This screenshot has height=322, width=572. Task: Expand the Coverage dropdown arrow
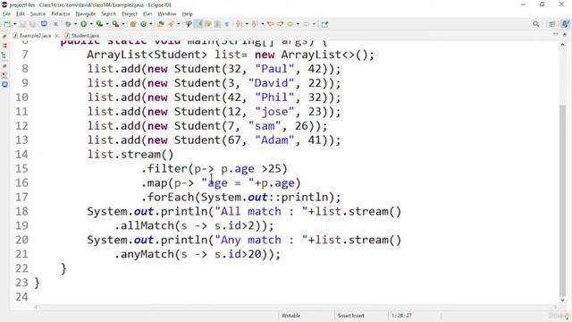(x=107, y=24)
